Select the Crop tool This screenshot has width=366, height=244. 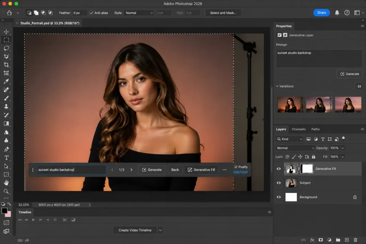pyautogui.click(x=6, y=65)
